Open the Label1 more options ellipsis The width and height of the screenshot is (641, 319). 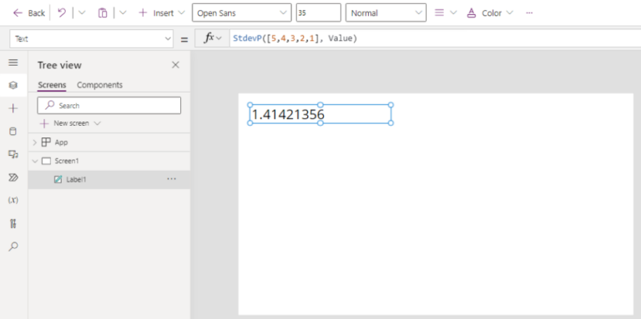[x=172, y=179]
